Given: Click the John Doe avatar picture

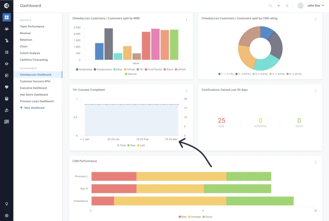Looking at the screenshot, I should pos(300,6).
